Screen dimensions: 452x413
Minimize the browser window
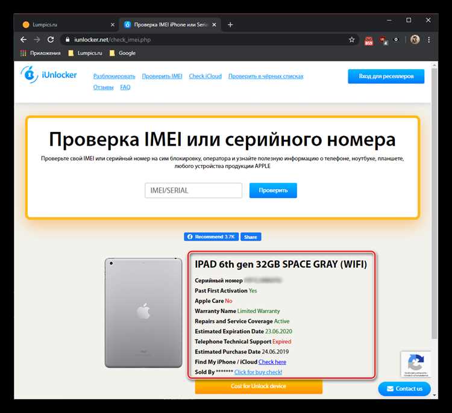point(389,20)
